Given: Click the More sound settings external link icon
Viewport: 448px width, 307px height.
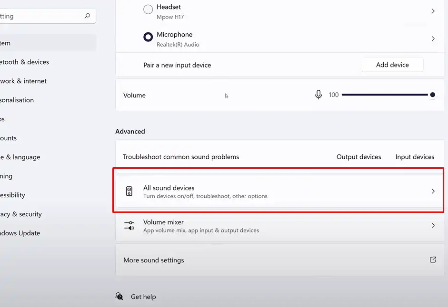Looking at the screenshot, I should pos(433,260).
